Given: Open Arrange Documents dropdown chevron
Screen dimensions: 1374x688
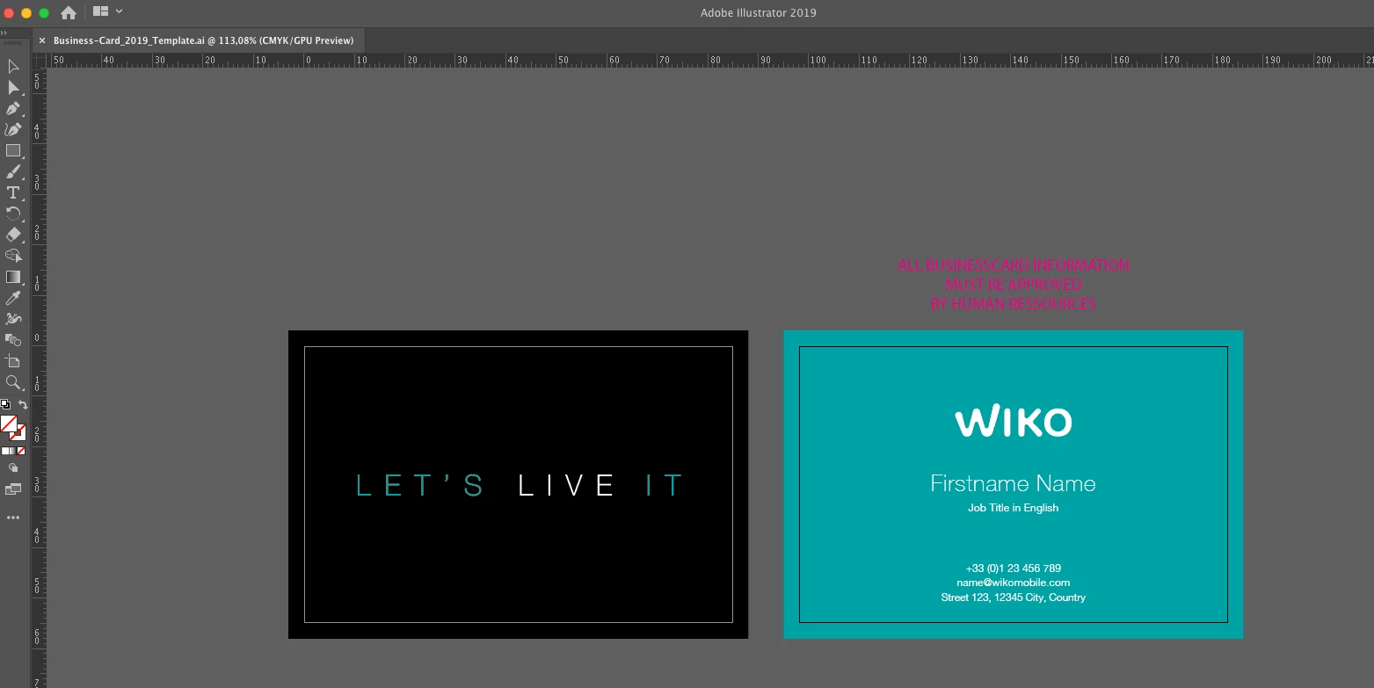Looking at the screenshot, I should coord(119,11).
